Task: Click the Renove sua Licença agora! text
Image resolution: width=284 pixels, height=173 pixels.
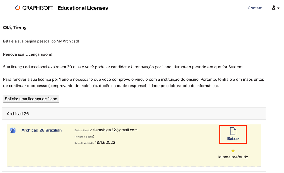Action: 28,54
